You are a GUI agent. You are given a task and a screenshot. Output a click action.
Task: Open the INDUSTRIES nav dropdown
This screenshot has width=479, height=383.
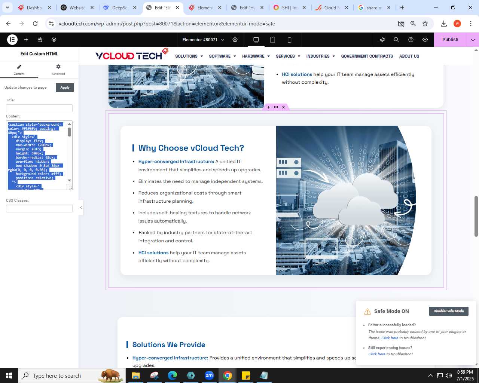pos(320,56)
